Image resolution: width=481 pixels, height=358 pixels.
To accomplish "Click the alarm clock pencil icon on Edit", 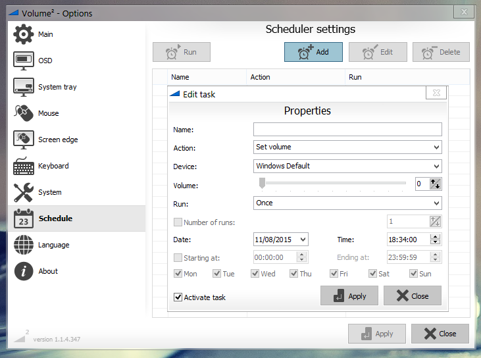I will 370,52.
